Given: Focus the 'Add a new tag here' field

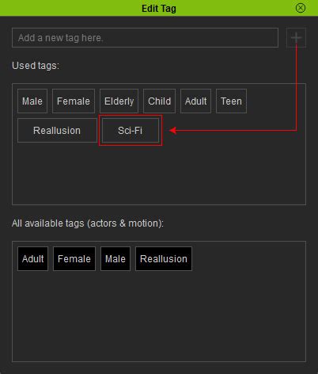Looking at the screenshot, I should 145,38.
